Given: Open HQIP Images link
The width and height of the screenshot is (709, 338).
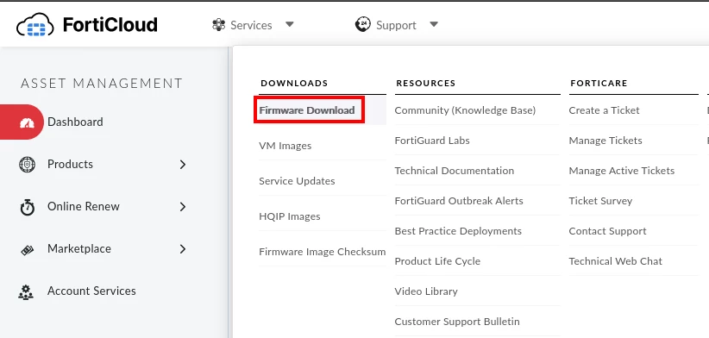Looking at the screenshot, I should pyautogui.click(x=290, y=216).
